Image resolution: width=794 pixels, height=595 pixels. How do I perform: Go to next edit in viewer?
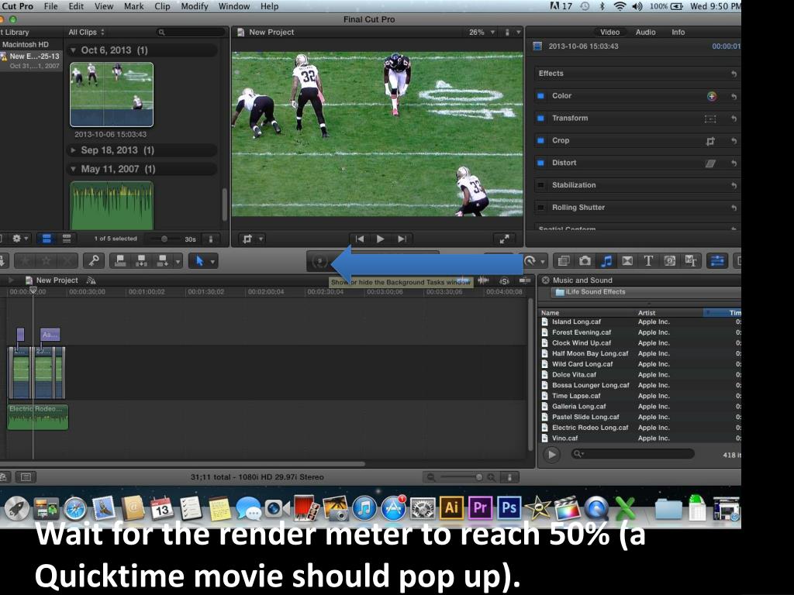402,239
